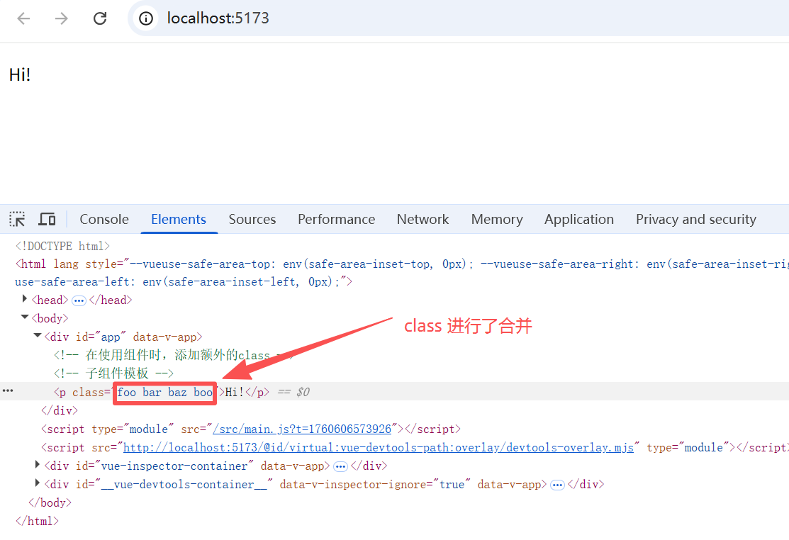The height and width of the screenshot is (540, 789).
Task: Collapse the body element triangle
Action: point(24,317)
